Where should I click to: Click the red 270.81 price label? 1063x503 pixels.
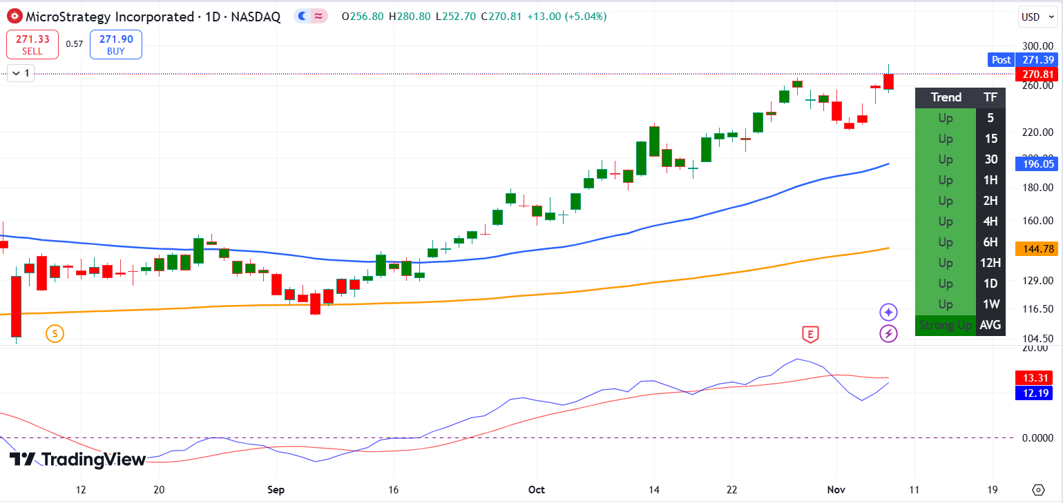(1037, 75)
